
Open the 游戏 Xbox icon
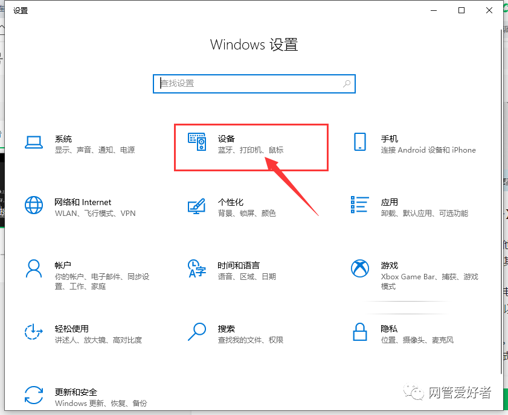(x=359, y=268)
